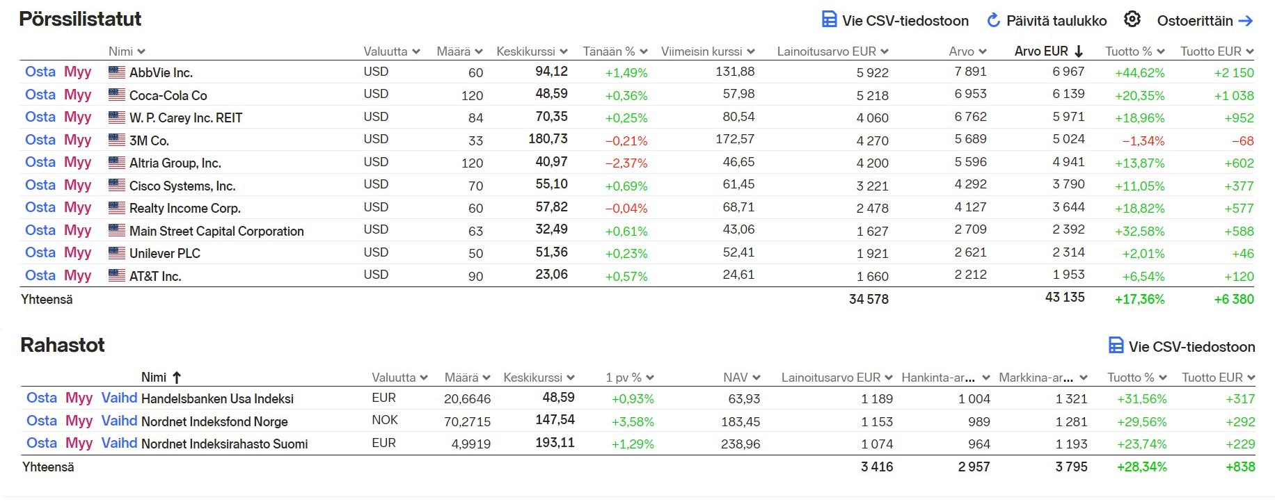
Task: Open the Valuutta column dropdown in stocks
Action: tap(416, 51)
